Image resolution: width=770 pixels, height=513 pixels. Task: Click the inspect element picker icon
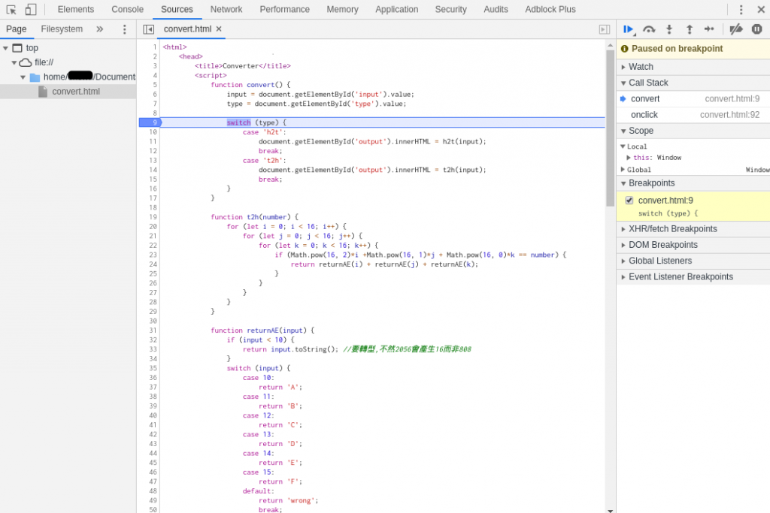(x=11, y=10)
